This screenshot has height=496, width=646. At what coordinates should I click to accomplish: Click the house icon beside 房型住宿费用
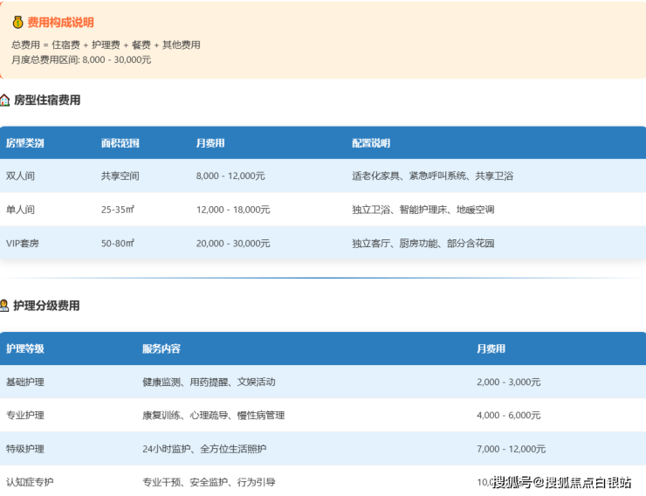(x=5, y=100)
